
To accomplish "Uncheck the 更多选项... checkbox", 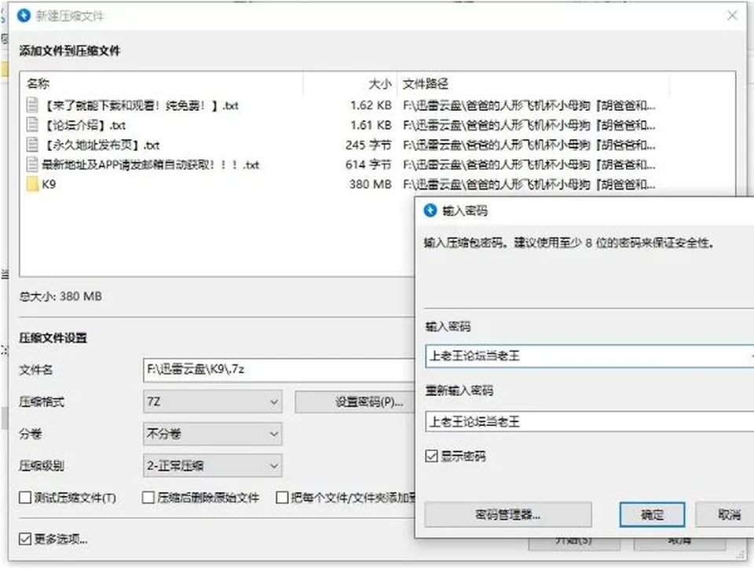I will pyautogui.click(x=25, y=538).
